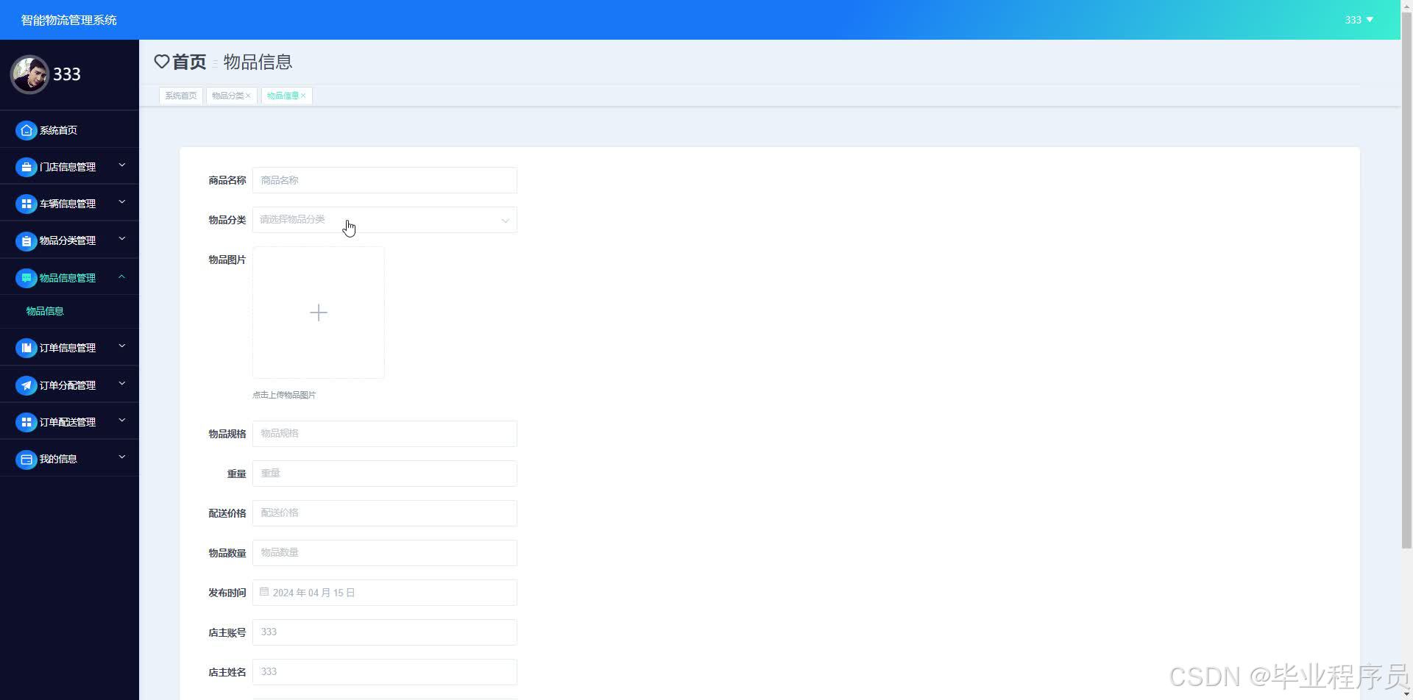Click the grid icon for 订单配送管理

(26, 422)
